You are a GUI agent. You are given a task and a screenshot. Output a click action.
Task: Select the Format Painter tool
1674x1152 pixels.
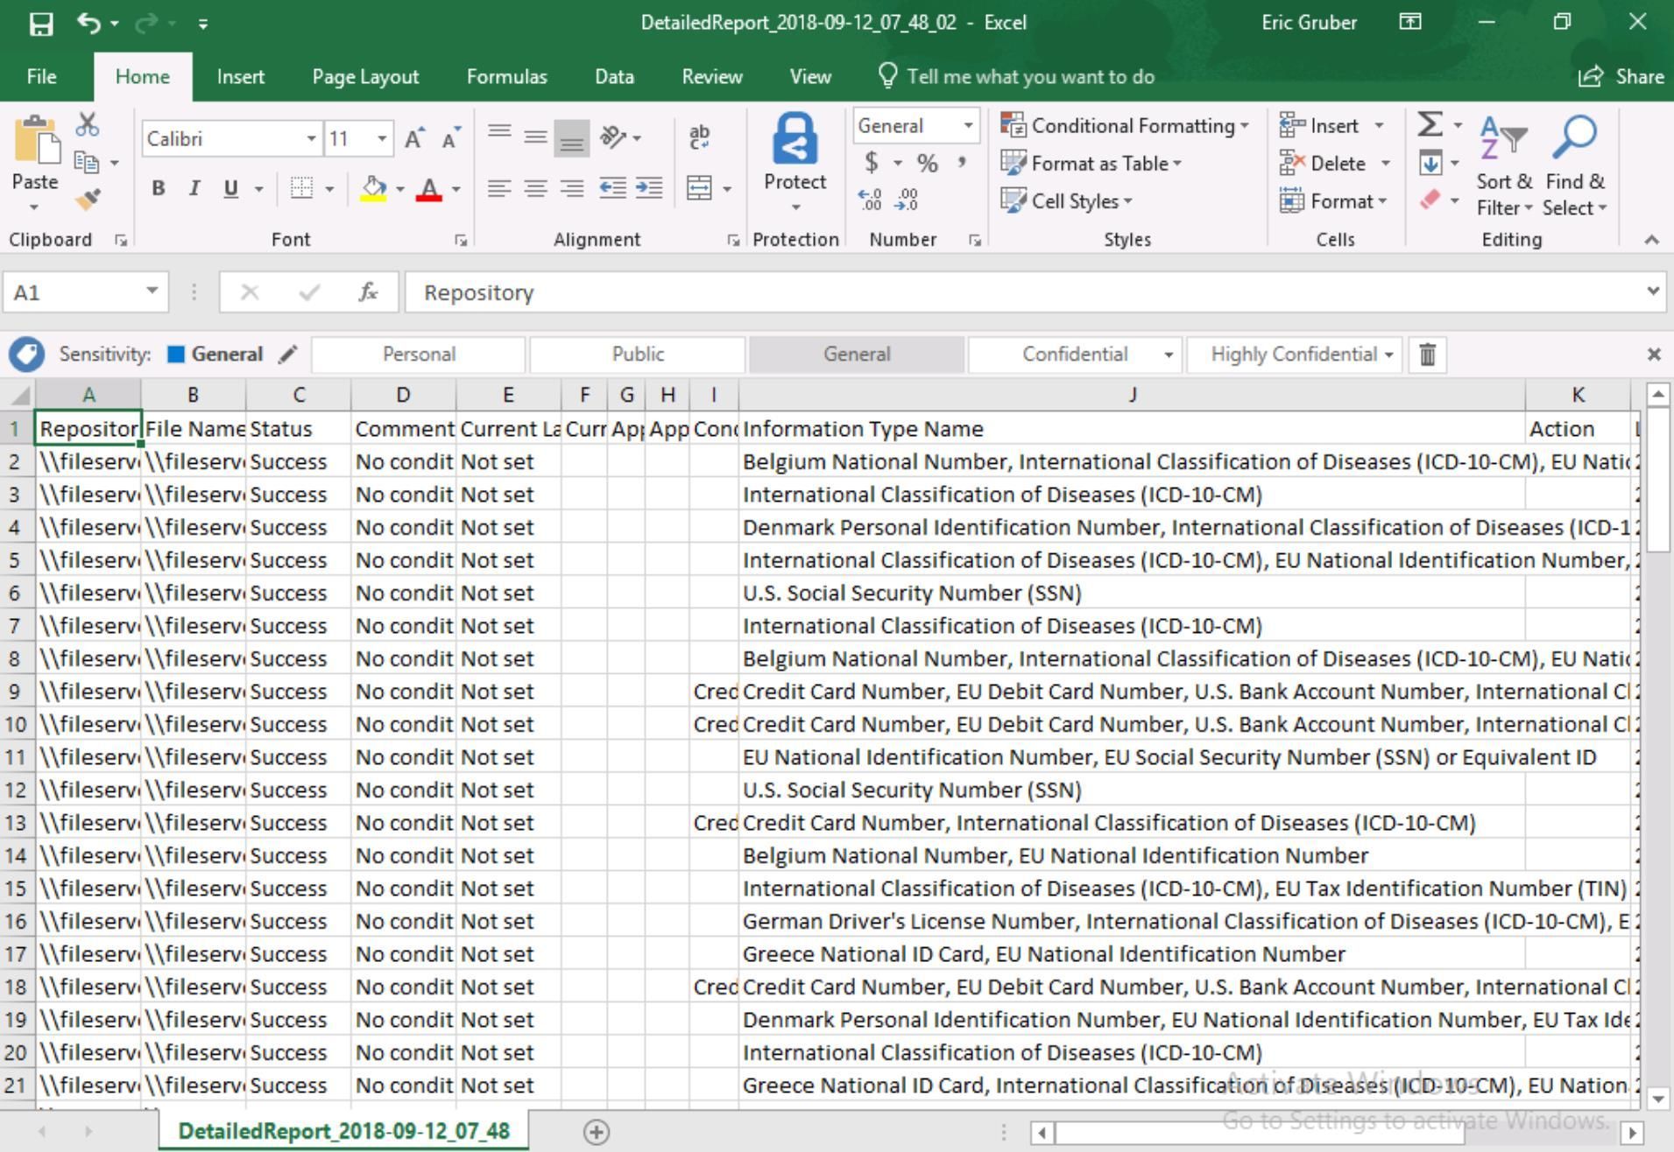(87, 200)
